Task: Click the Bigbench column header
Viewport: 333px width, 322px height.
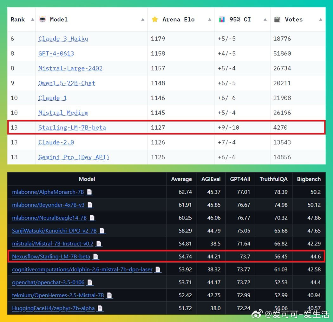Action: (x=309, y=179)
